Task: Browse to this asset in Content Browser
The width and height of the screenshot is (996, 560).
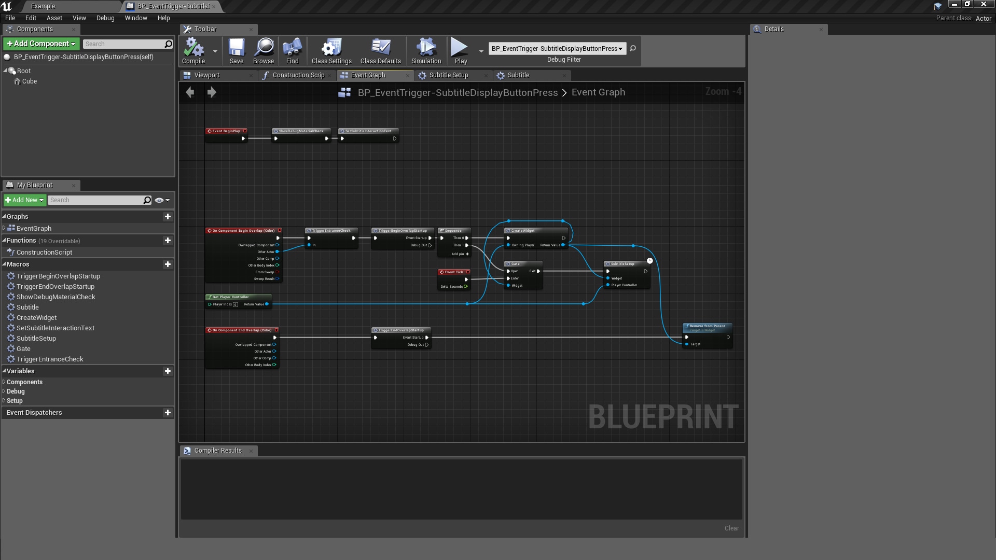Action: tap(264, 50)
